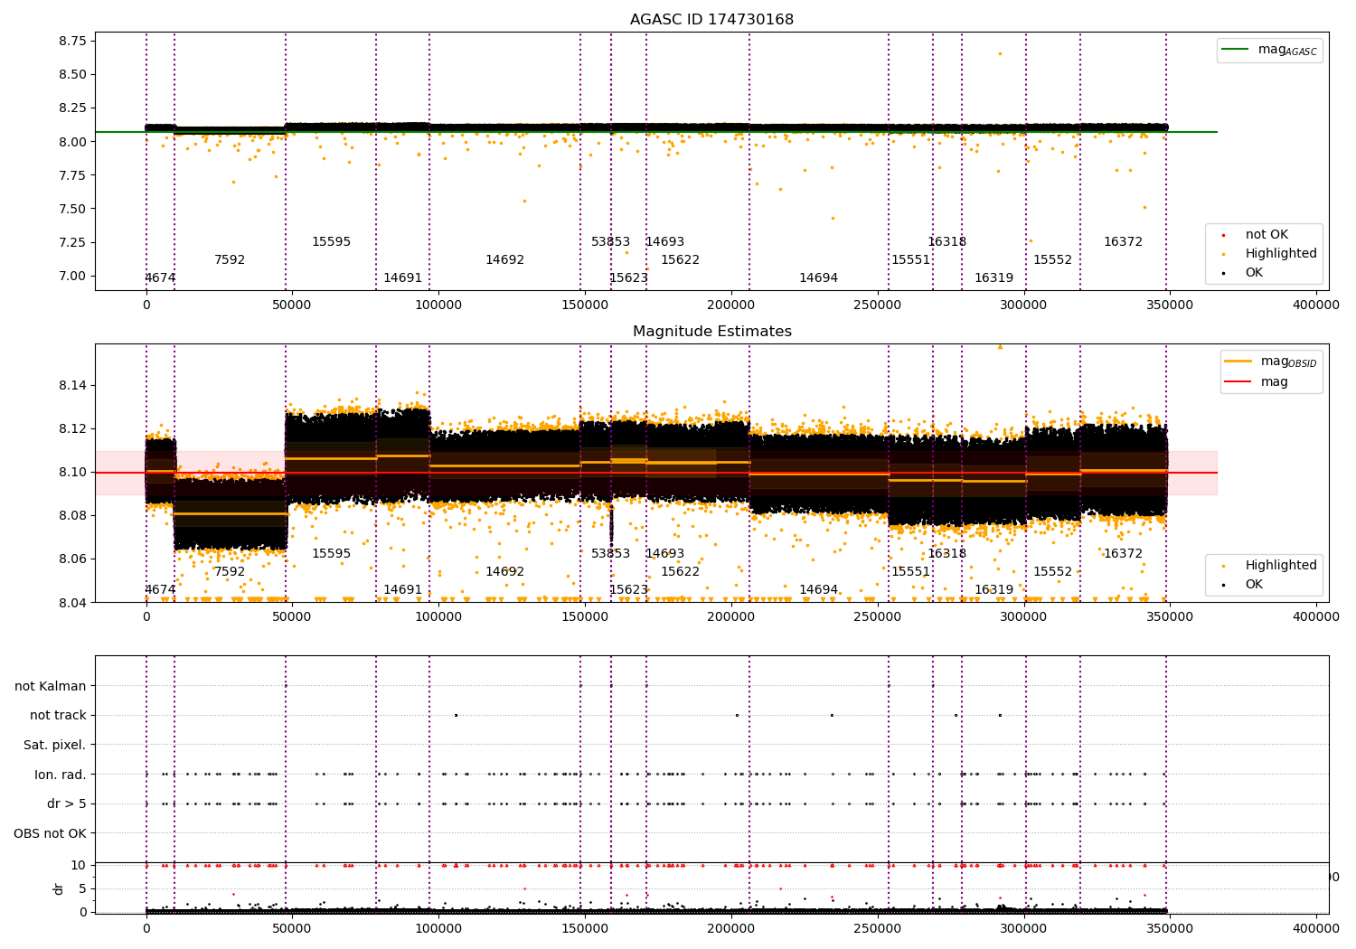Click the 8.75 y-axis tick label

click(72, 41)
